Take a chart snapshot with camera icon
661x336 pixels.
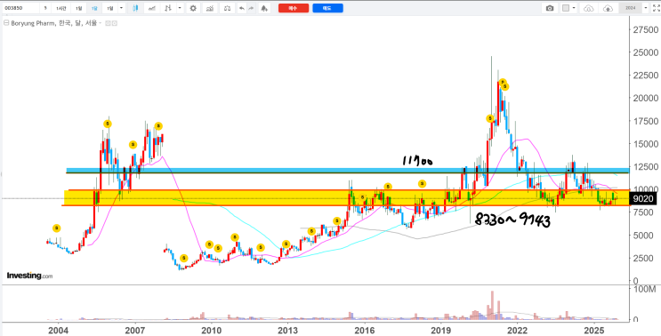pyautogui.click(x=550, y=8)
